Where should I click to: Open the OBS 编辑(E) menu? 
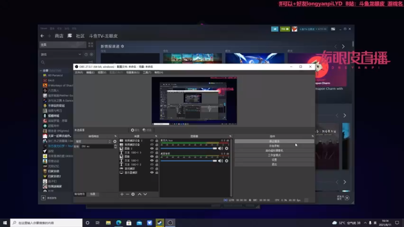(x=90, y=73)
